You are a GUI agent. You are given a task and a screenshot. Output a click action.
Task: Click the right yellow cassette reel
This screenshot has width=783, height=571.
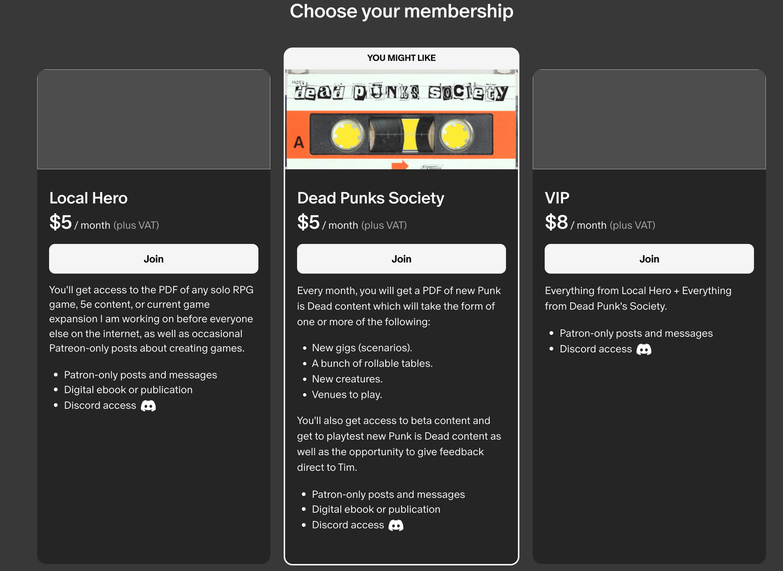point(456,135)
